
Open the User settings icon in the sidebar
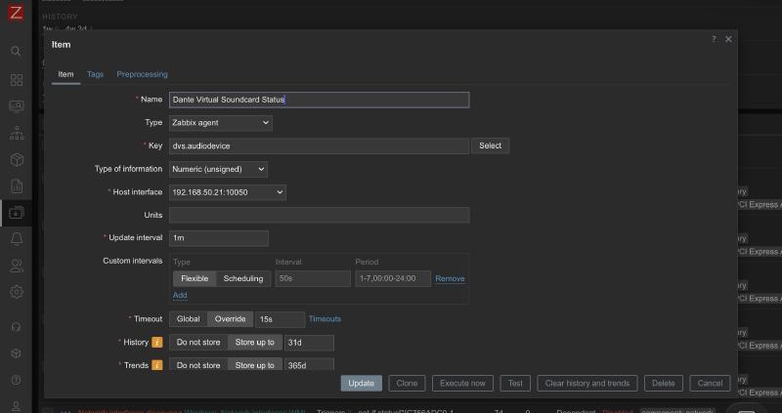pyautogui.click(x=16, y=406)
